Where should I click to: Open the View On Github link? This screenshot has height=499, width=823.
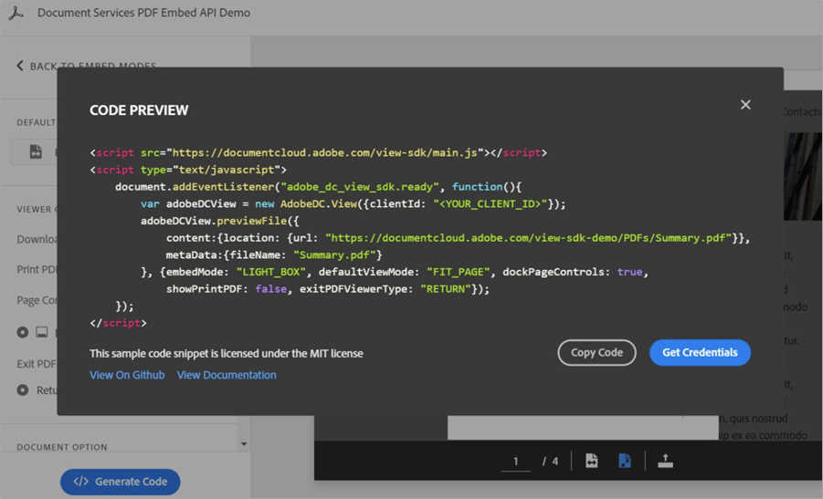pos(127,375)
